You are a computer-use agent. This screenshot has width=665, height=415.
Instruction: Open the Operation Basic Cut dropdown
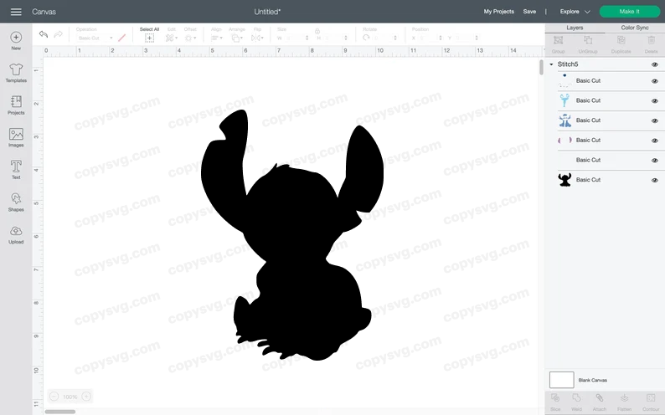tap(95, 38)
